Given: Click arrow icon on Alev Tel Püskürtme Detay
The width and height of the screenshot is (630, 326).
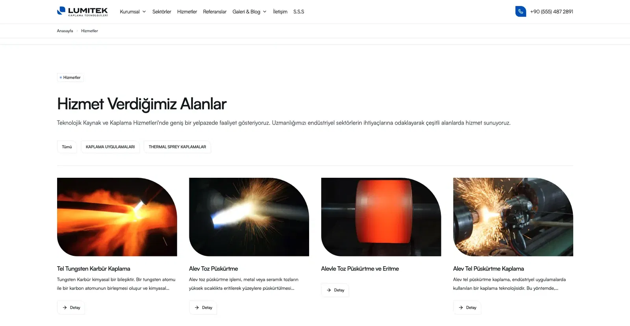Looking at the screenshot, I should [x=461, y=308].
